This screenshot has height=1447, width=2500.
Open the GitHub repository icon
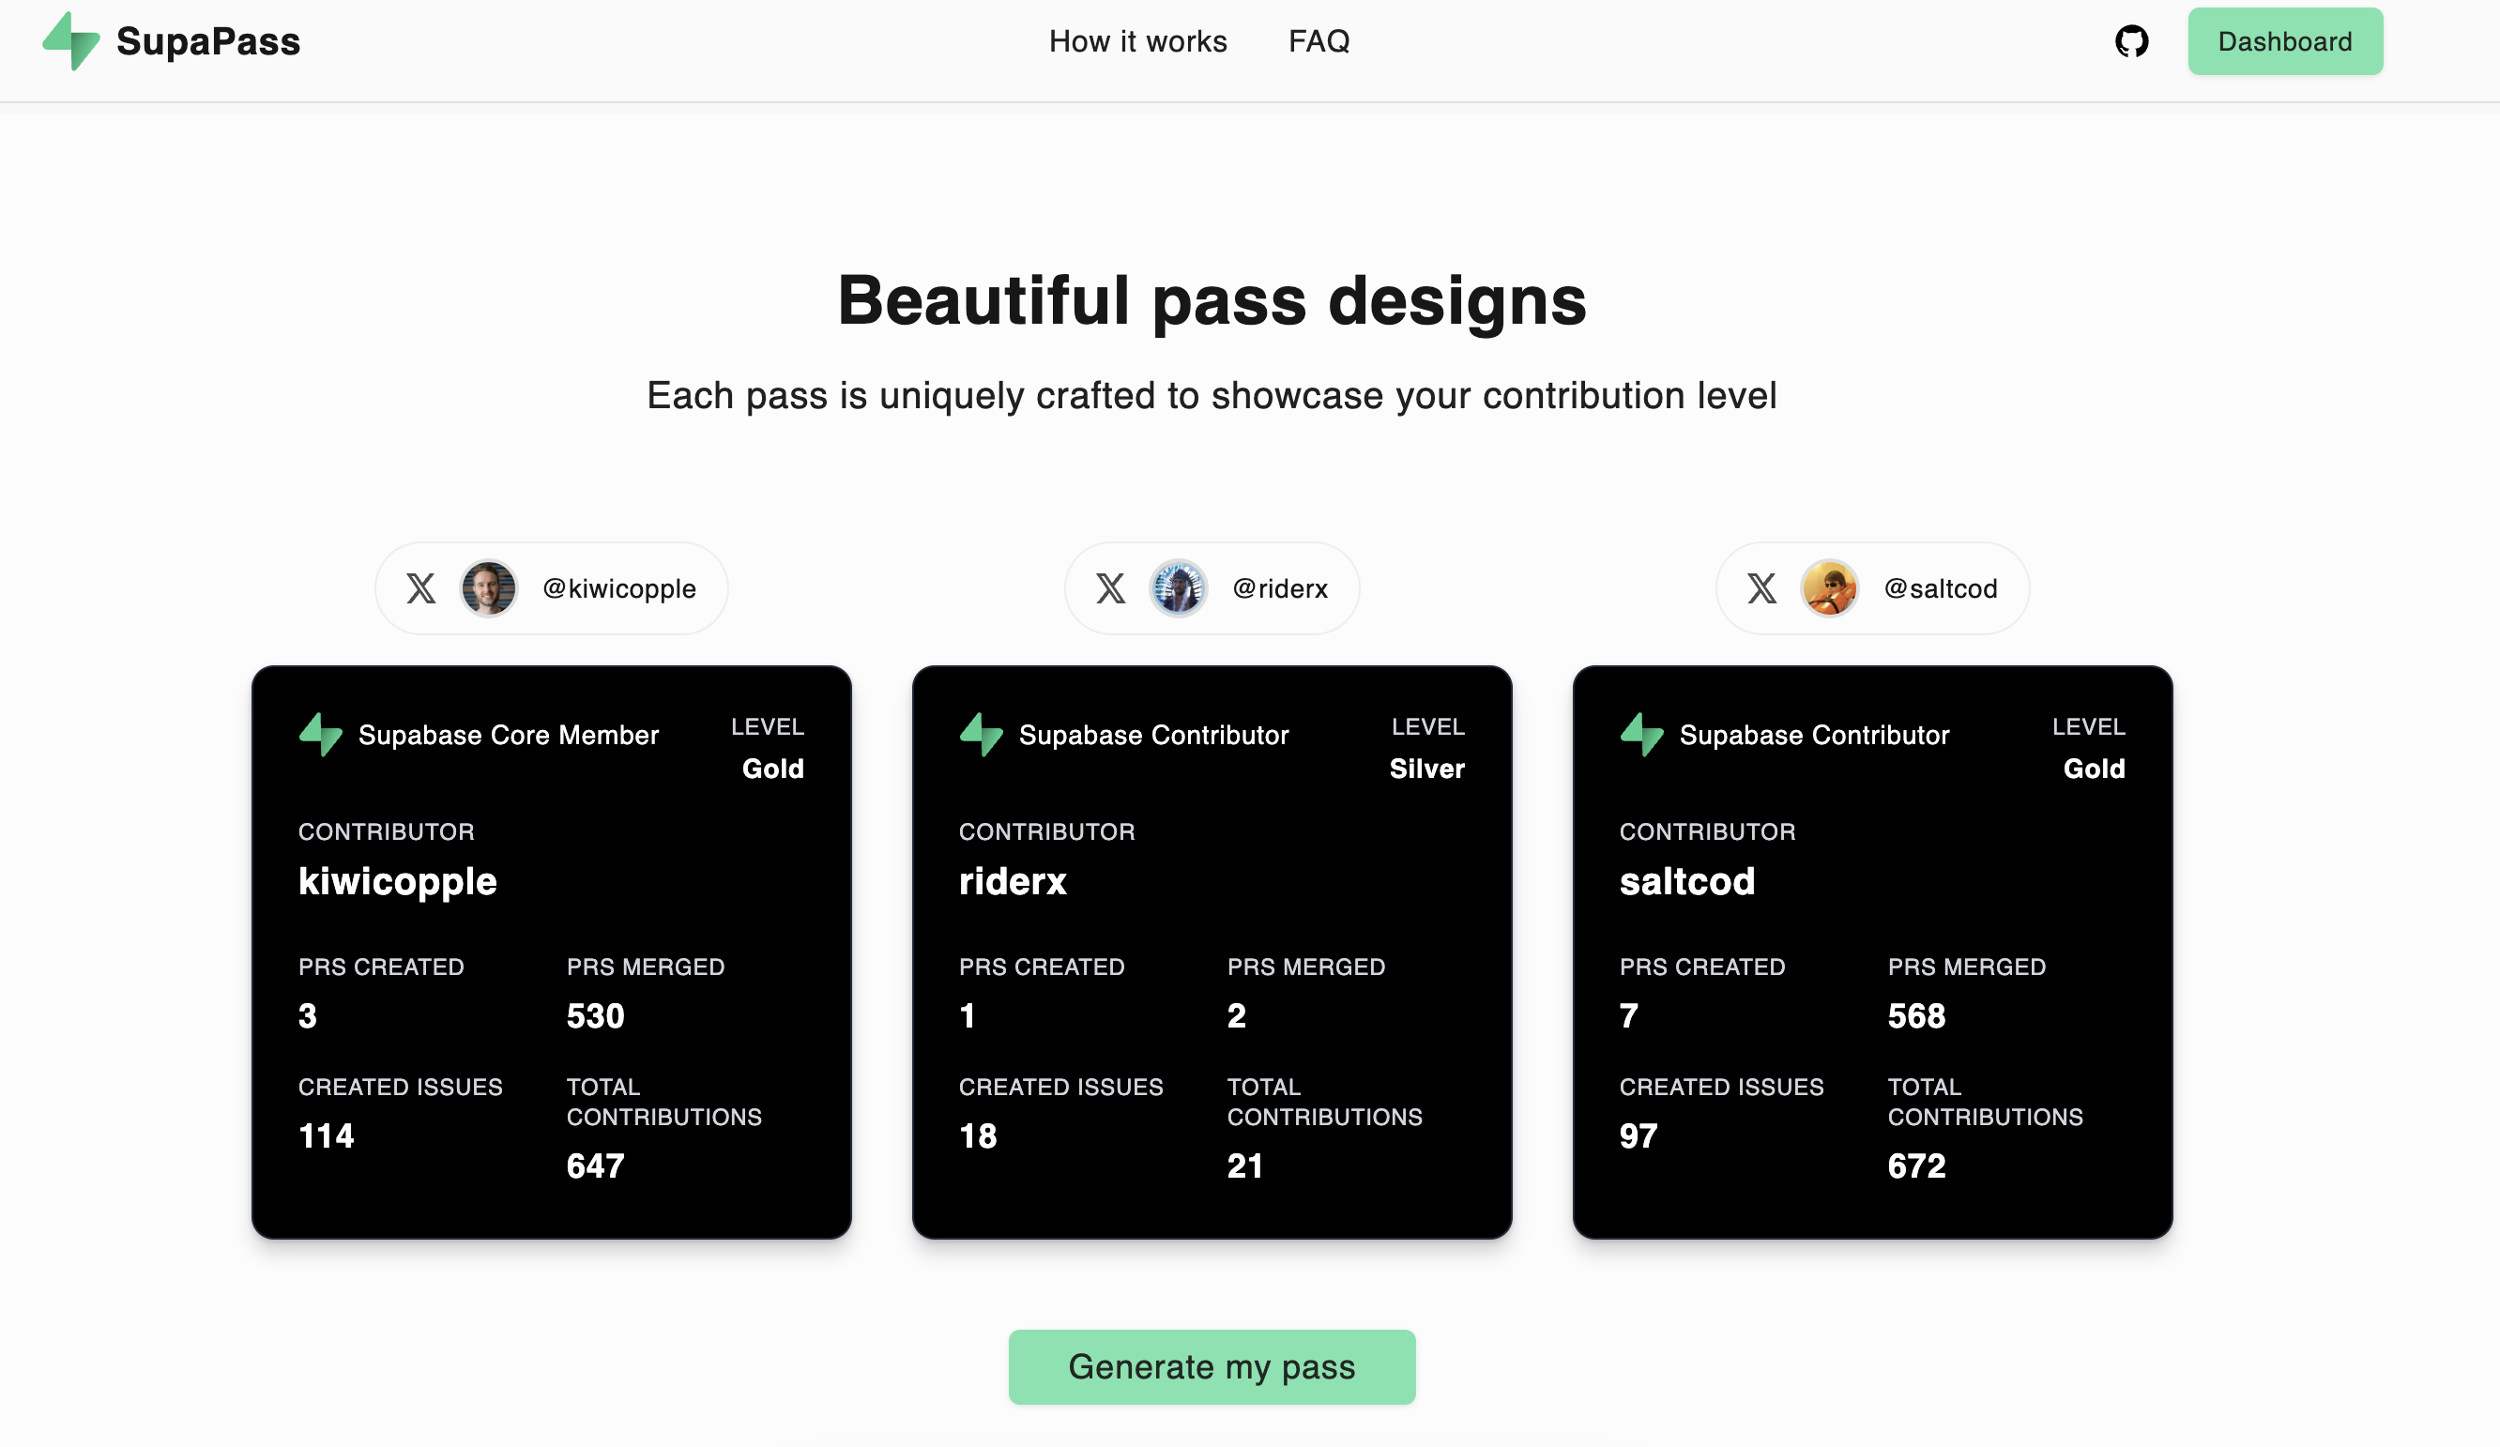[x=2131, y=41]
